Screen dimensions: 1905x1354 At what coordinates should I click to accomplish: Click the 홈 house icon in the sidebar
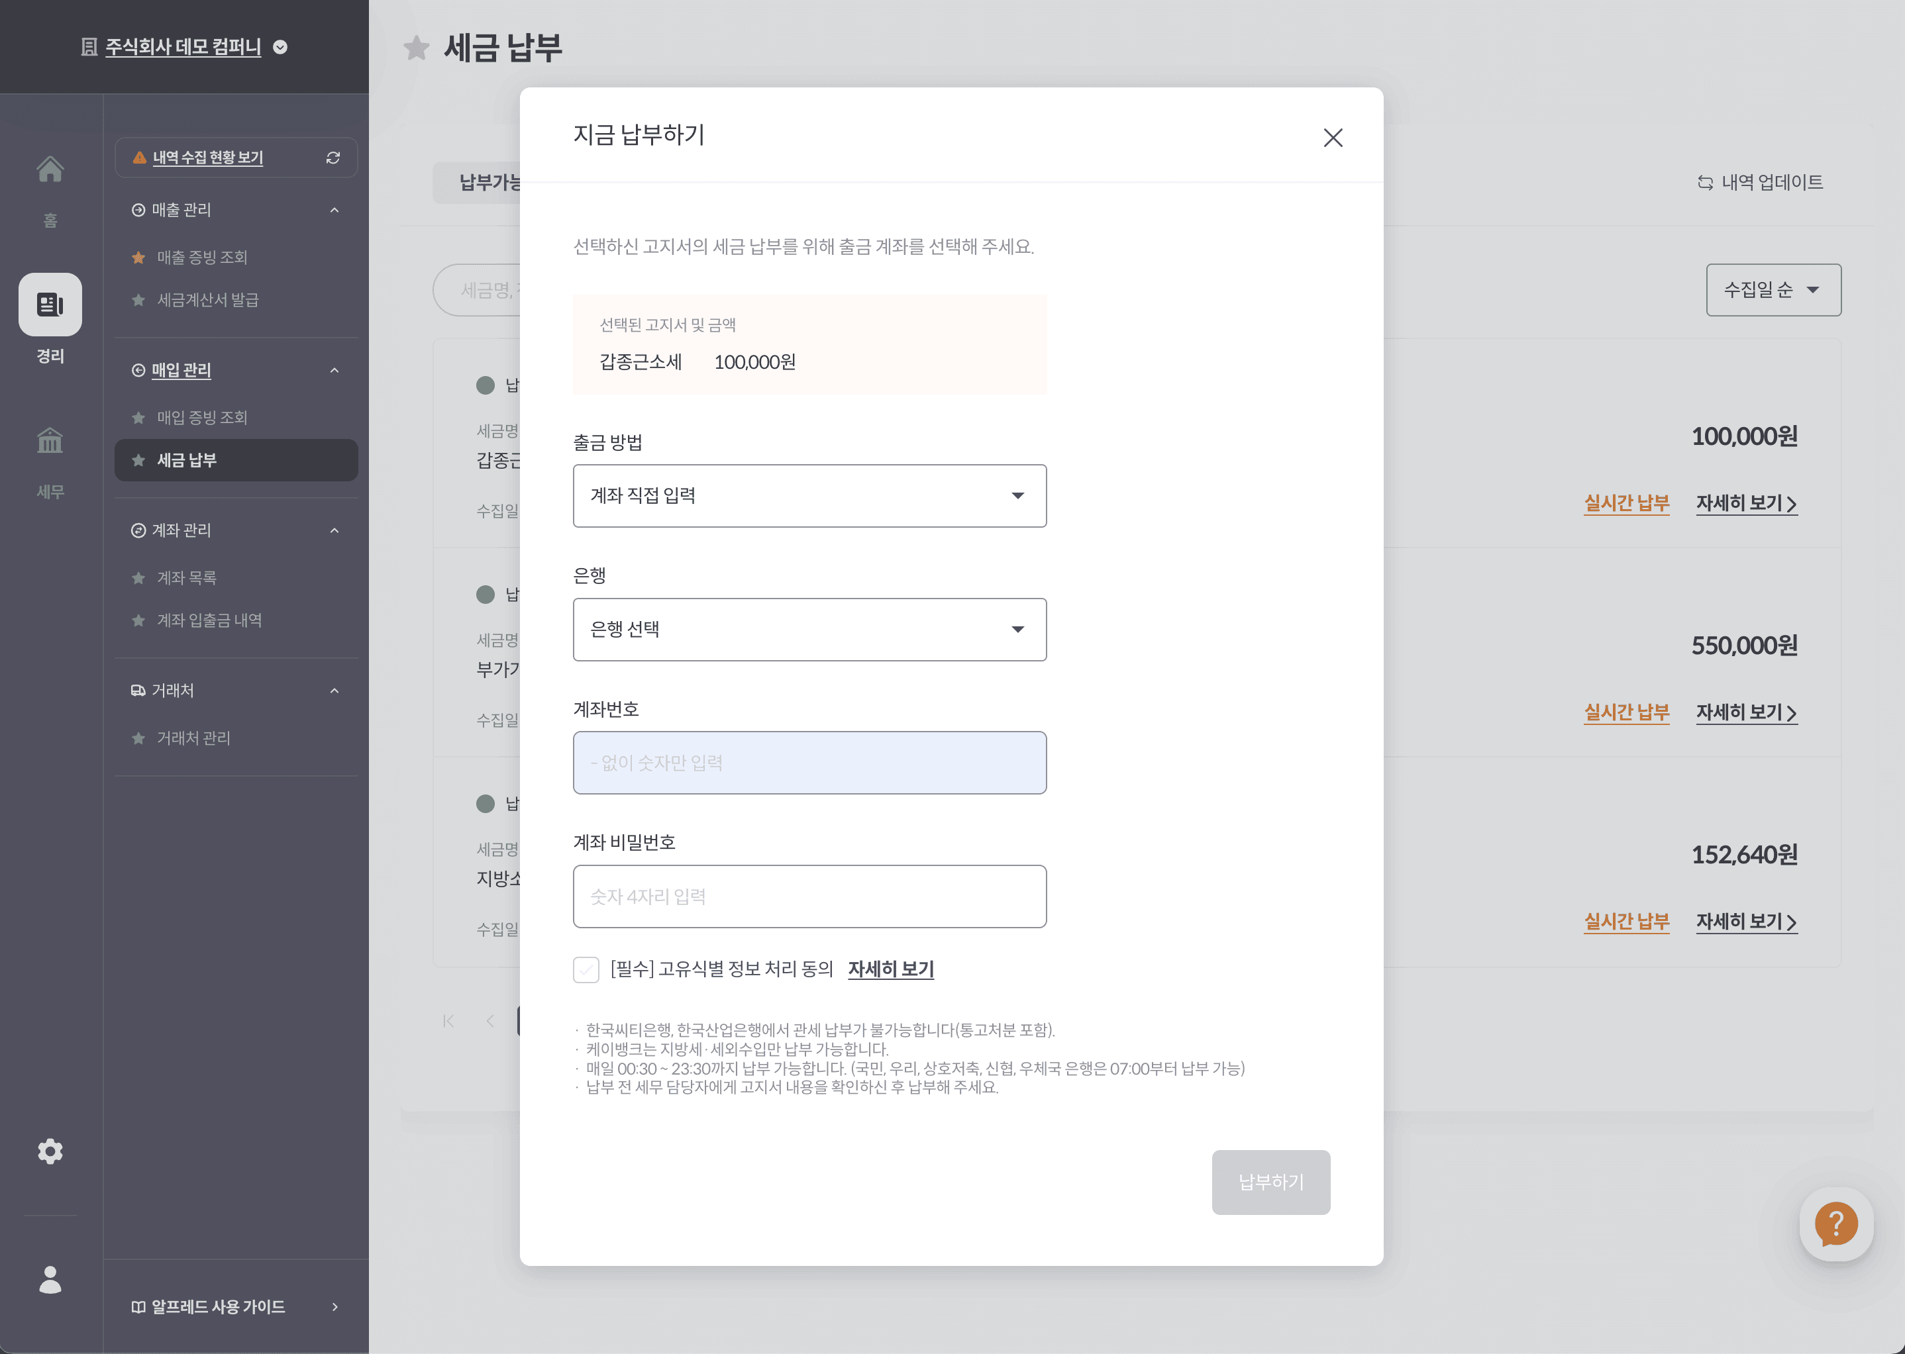click(x=50, y=169)
